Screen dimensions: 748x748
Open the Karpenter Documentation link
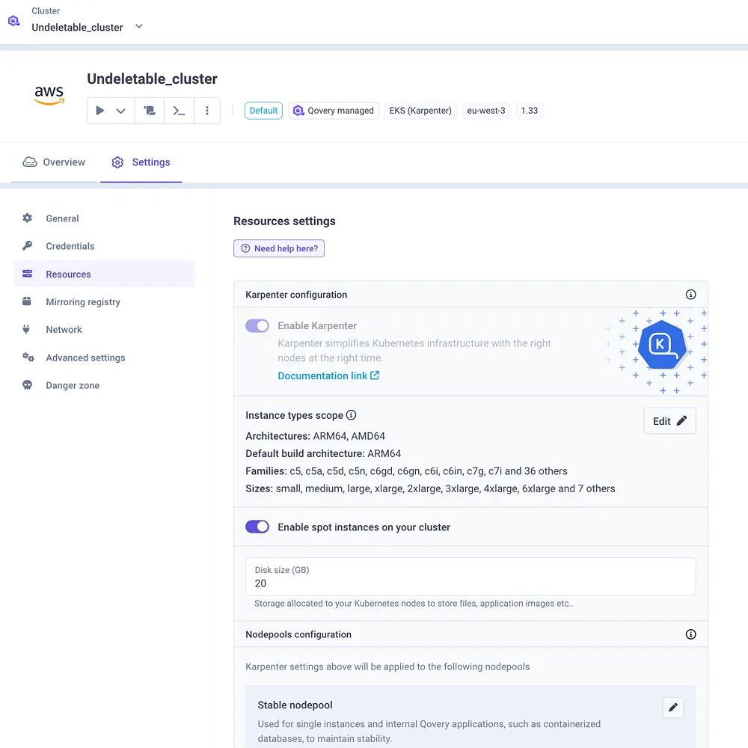(x=328, y=376)
